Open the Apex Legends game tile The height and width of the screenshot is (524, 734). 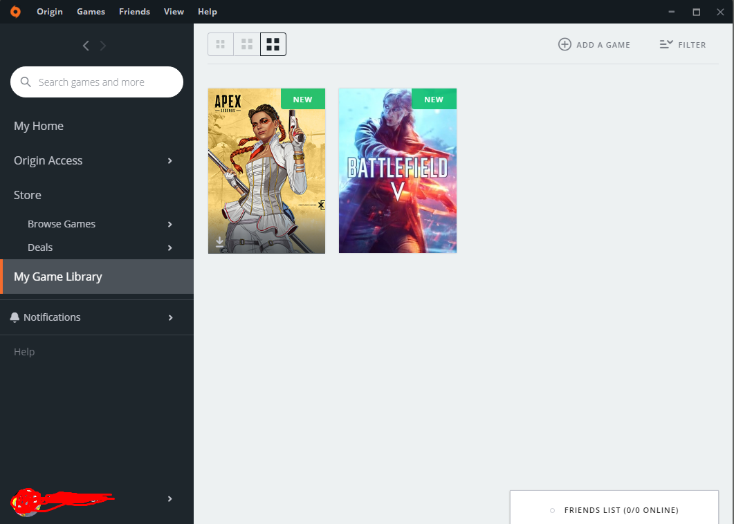(x=267, y=171)
